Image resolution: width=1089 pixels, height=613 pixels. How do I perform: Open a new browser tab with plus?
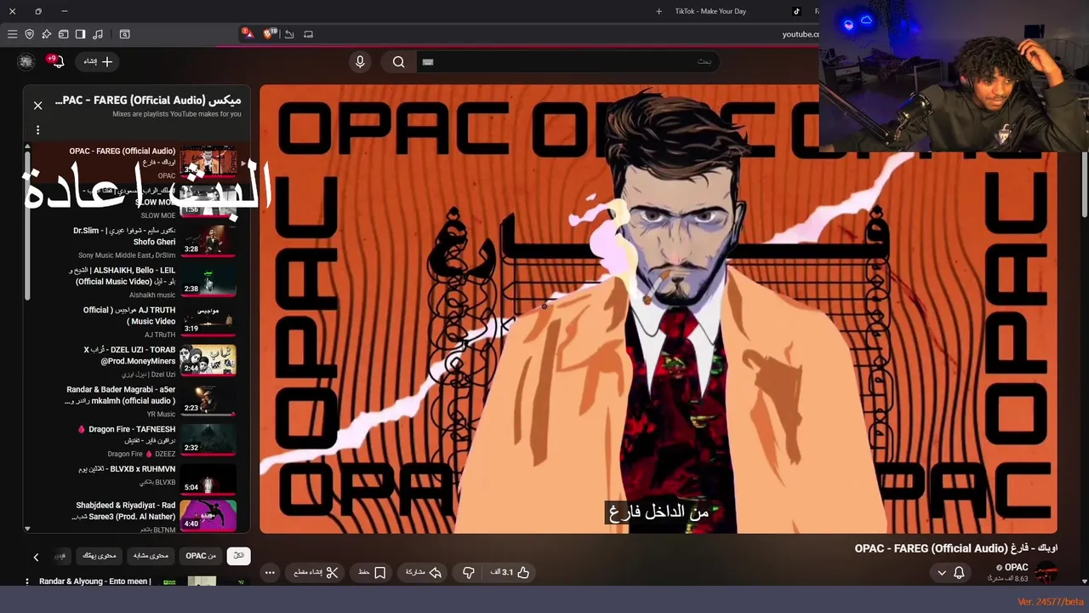click(659, 11)
